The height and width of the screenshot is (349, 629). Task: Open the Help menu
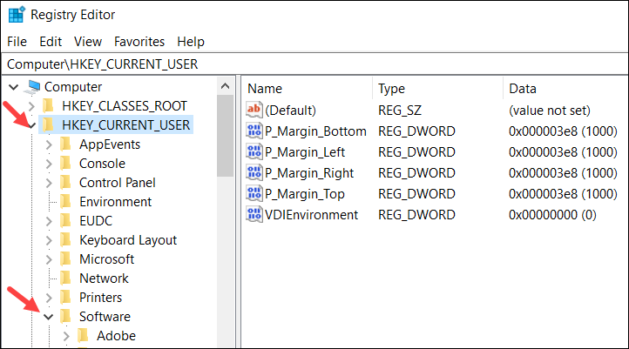pyautogui.click(x=191, y=42)
